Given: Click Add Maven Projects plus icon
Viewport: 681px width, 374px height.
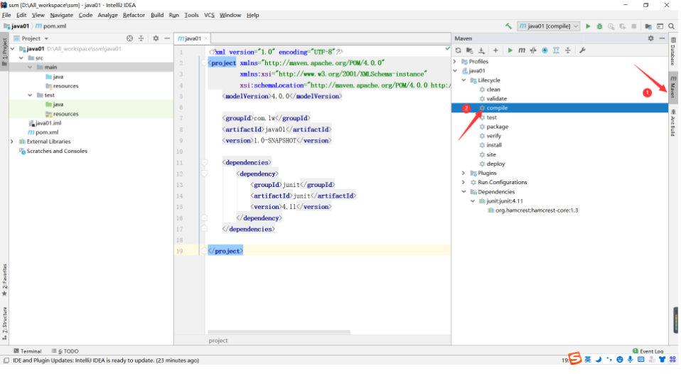Looking at the screenshot, I should tap(495, 50).
